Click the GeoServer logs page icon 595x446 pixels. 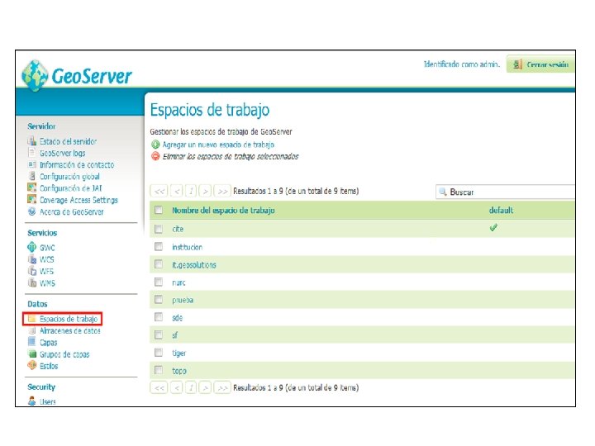pyautogui.click(x=32, y=153)
